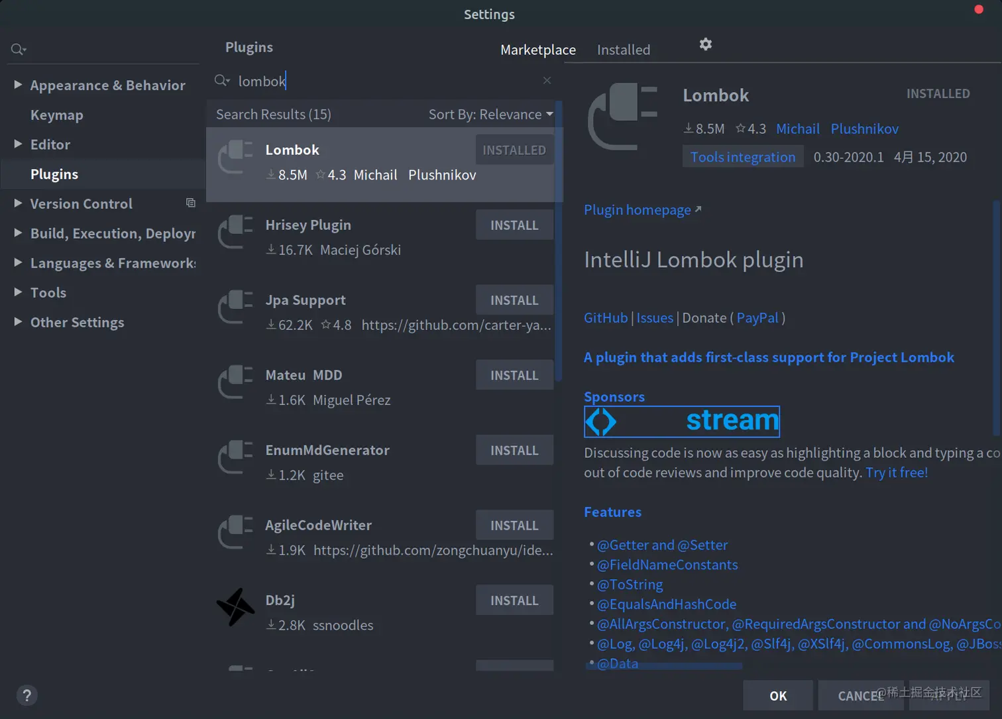
Task: Click the Try it free! link
Action: pos(897,472)
